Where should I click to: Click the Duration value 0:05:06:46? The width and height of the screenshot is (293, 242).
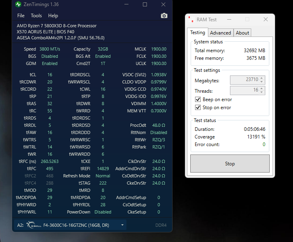tap(254, 129)
